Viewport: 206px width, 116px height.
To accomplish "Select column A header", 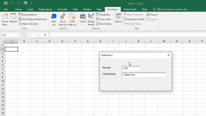I will pyautogui.click(x=12, y=41).
